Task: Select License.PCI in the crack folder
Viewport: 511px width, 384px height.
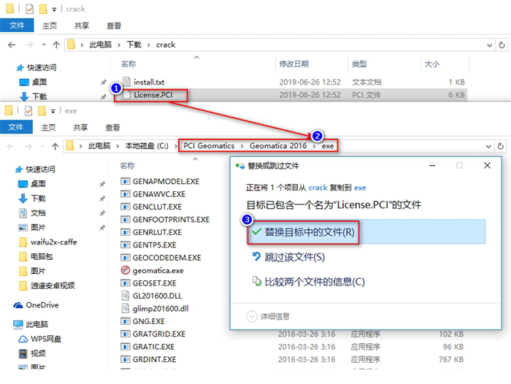Action: [x=153, y=95]
